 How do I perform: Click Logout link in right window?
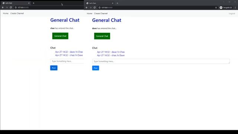[232, 13]
